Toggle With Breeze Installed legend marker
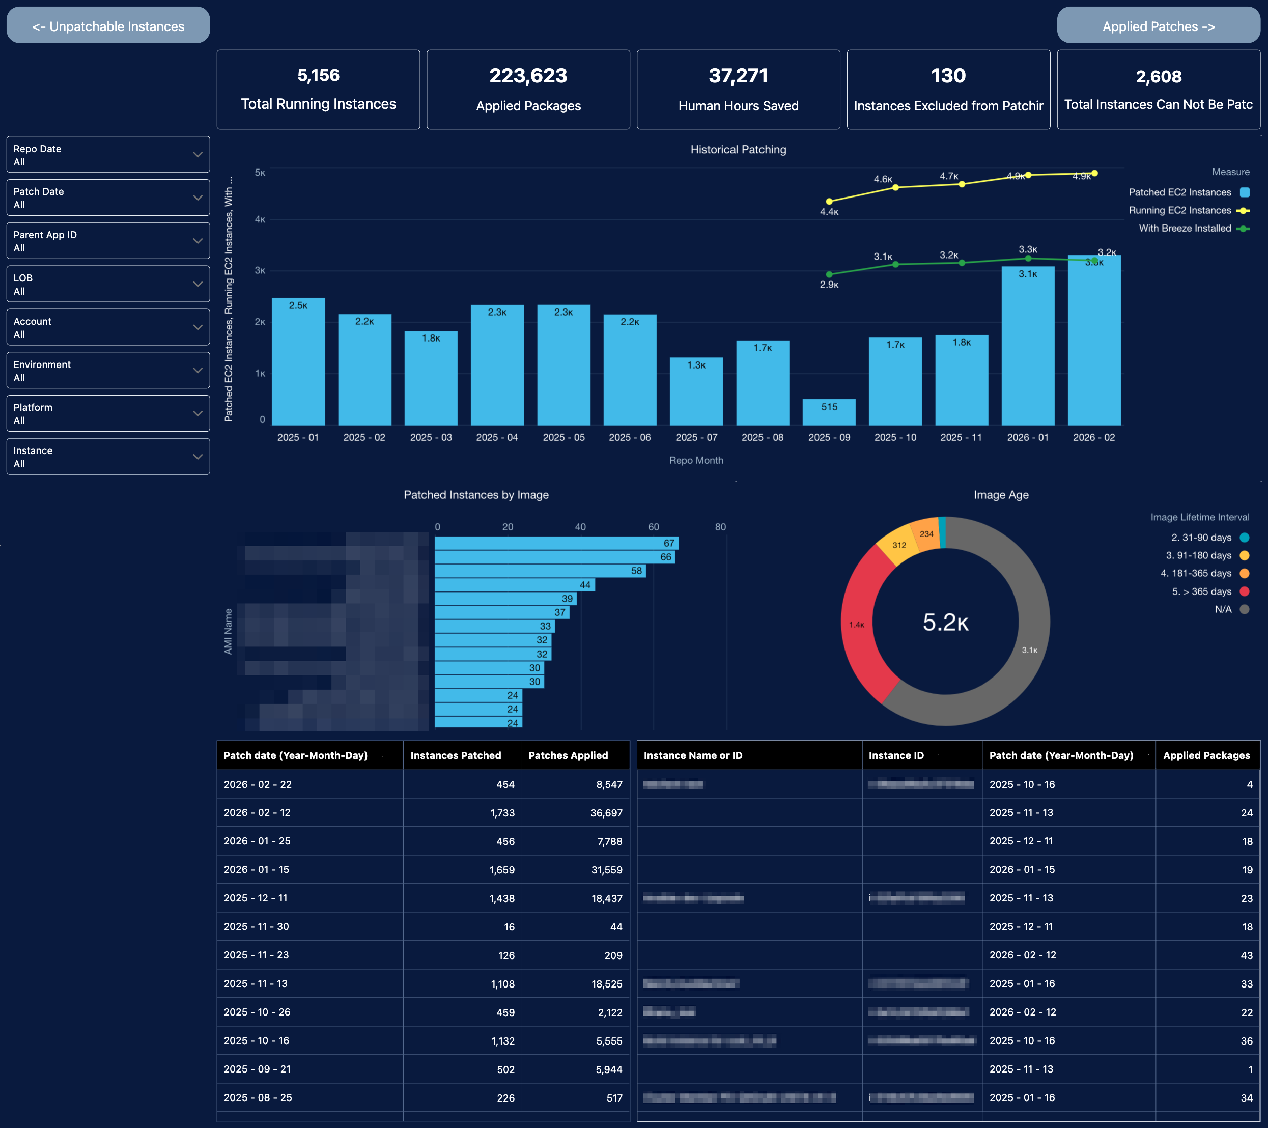 click(x=1243, y=229)
